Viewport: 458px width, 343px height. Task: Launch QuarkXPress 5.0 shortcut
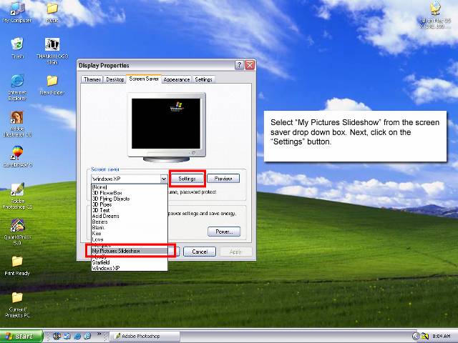click(x=17, y=232)
